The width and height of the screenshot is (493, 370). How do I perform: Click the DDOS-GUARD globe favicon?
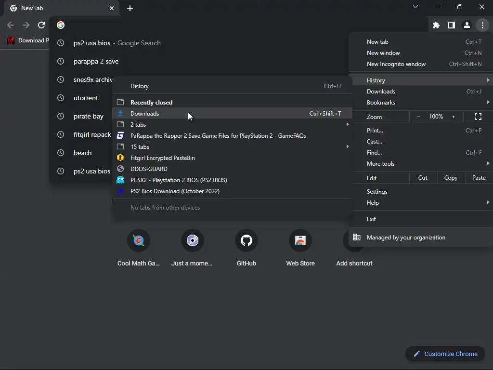pos(120,169)
